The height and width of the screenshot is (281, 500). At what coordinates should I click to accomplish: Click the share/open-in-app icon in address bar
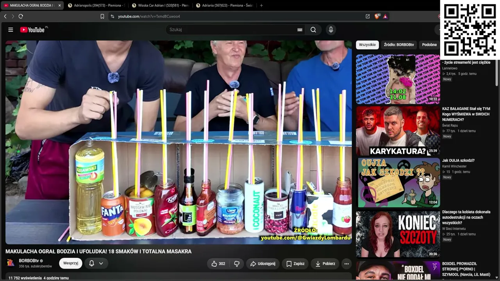point(368,16)
